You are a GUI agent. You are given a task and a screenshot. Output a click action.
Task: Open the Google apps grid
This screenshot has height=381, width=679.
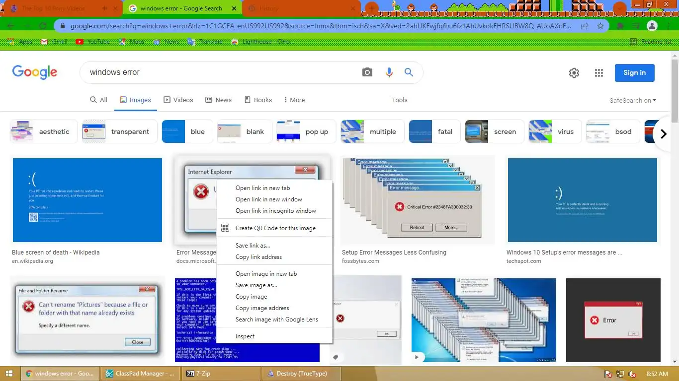599,73
